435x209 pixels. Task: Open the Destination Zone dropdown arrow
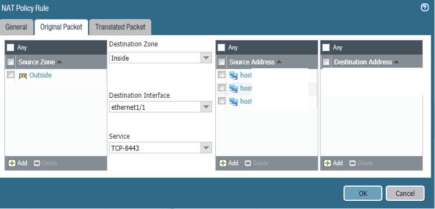(206, 58)
